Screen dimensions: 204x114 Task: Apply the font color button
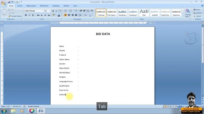[59, 15]
